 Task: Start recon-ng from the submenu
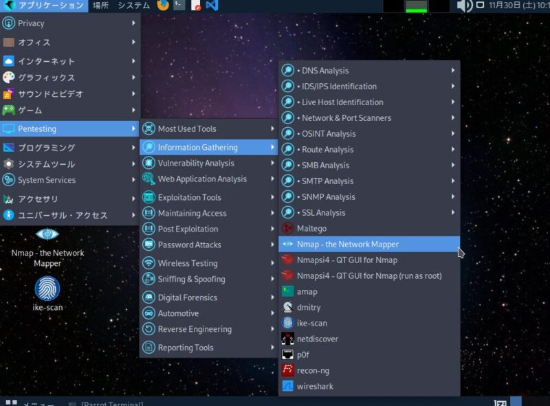[314, 370]
